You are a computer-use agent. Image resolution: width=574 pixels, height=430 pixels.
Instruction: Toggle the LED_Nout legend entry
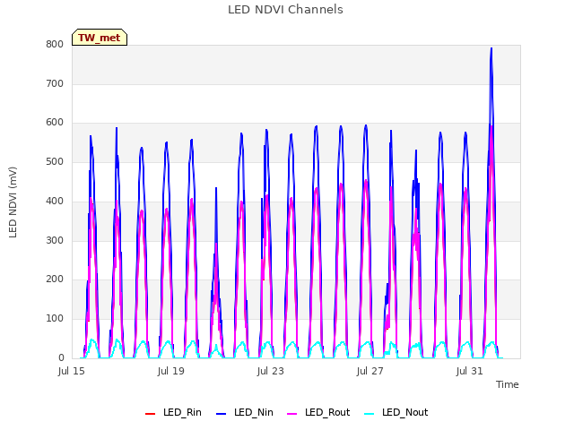pyautogui.click(x=396, y=412)
